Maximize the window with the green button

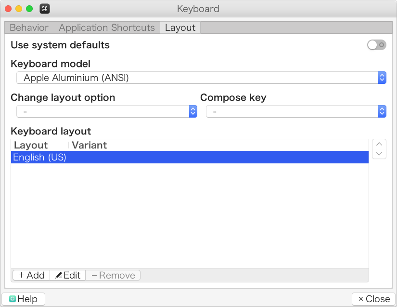[29, 9]
